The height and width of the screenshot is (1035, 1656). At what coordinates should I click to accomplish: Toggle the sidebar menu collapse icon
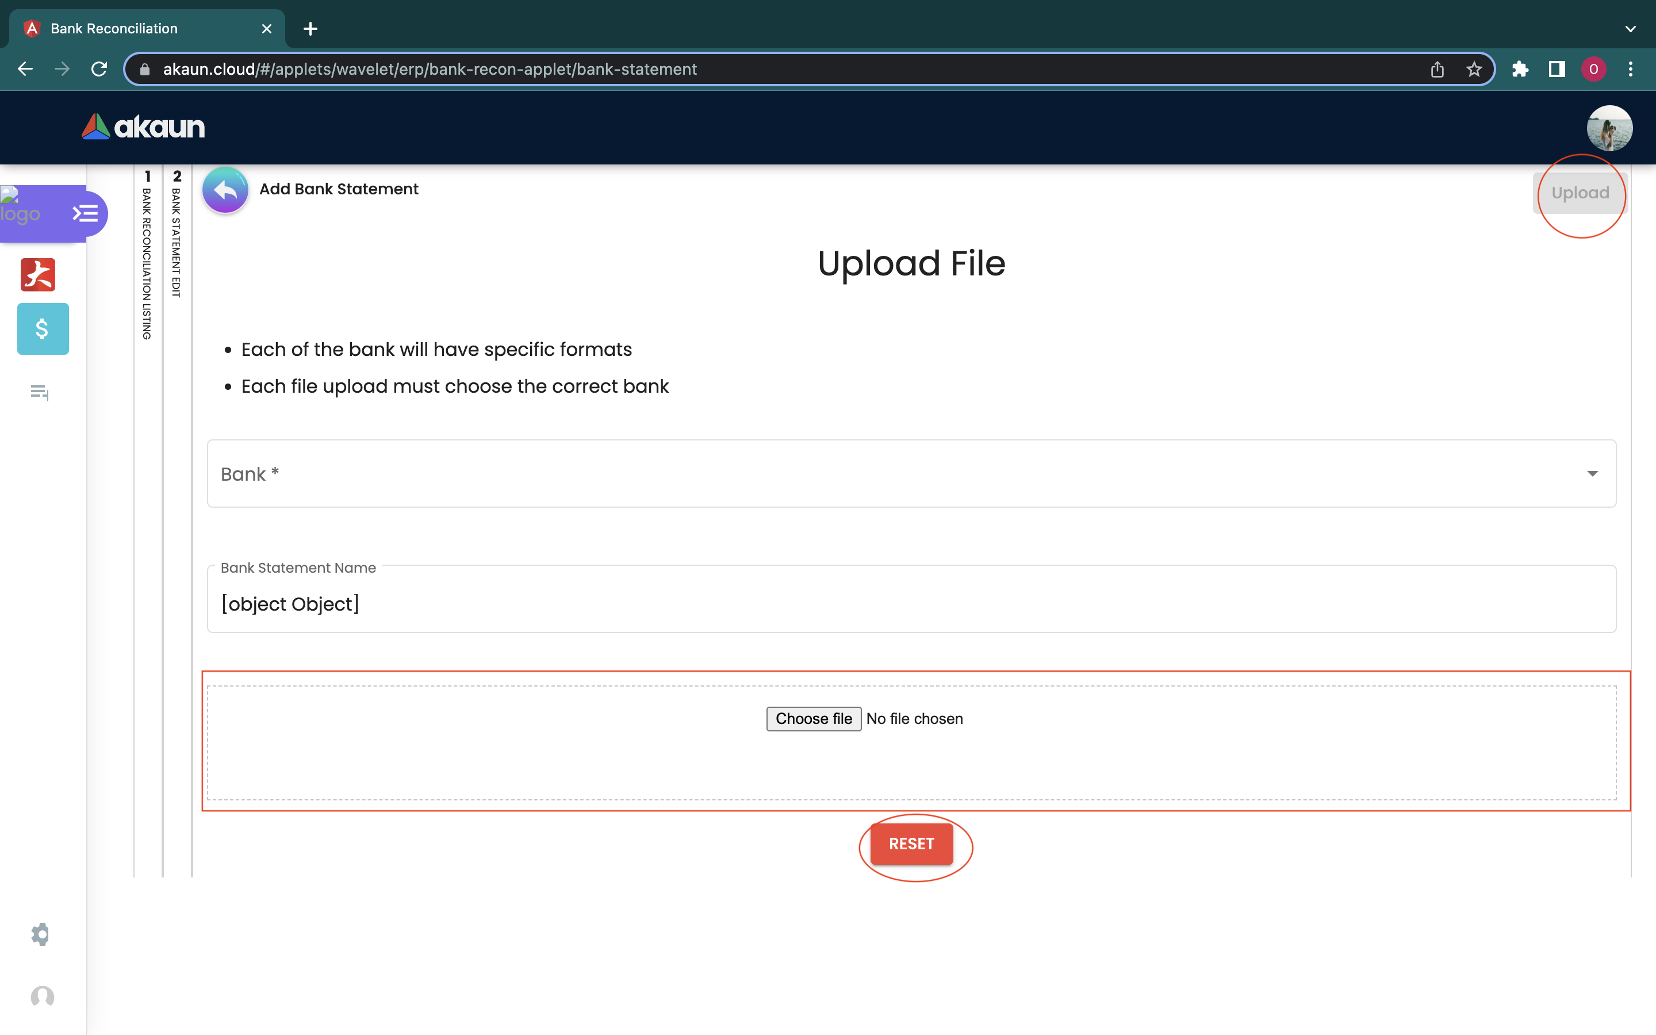pyautogui.click(x=86, y=213)
